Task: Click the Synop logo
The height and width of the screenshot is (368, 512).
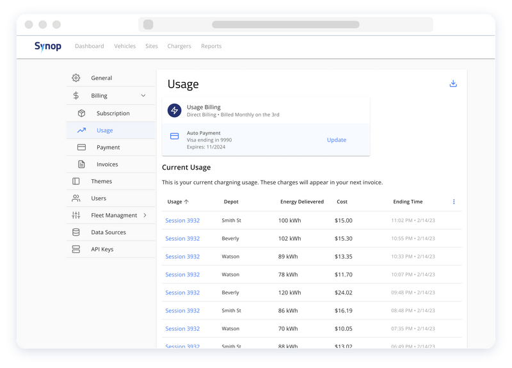Action: click(48, 46)
